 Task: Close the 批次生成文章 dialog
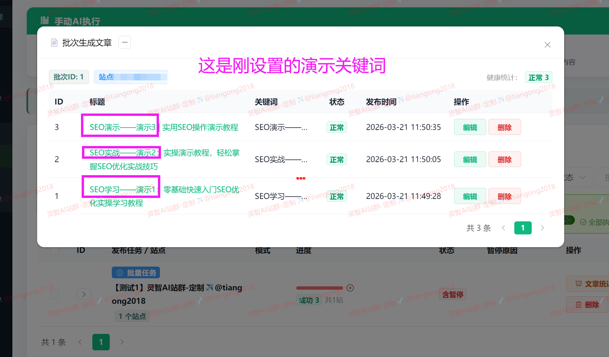coord(547,45)
